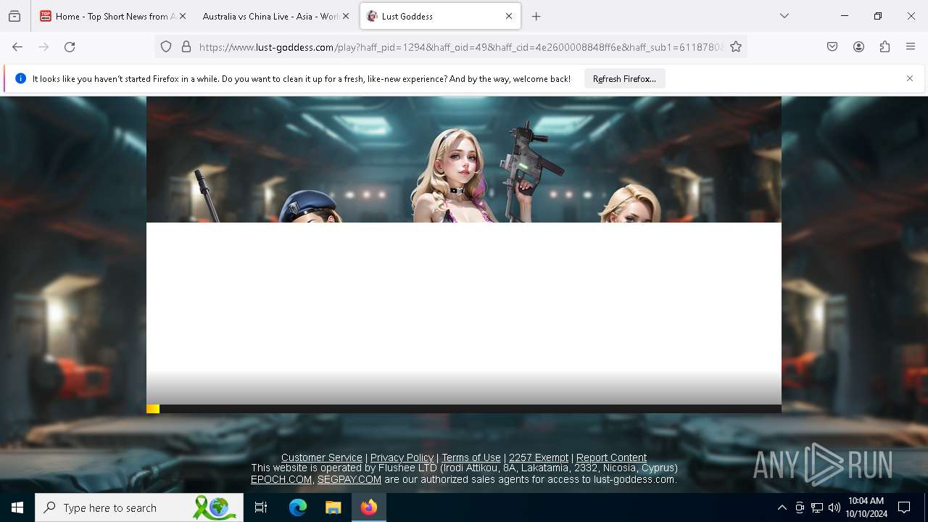
Task: Close the Australia vs China Live tab
Action: coord(346,16)
